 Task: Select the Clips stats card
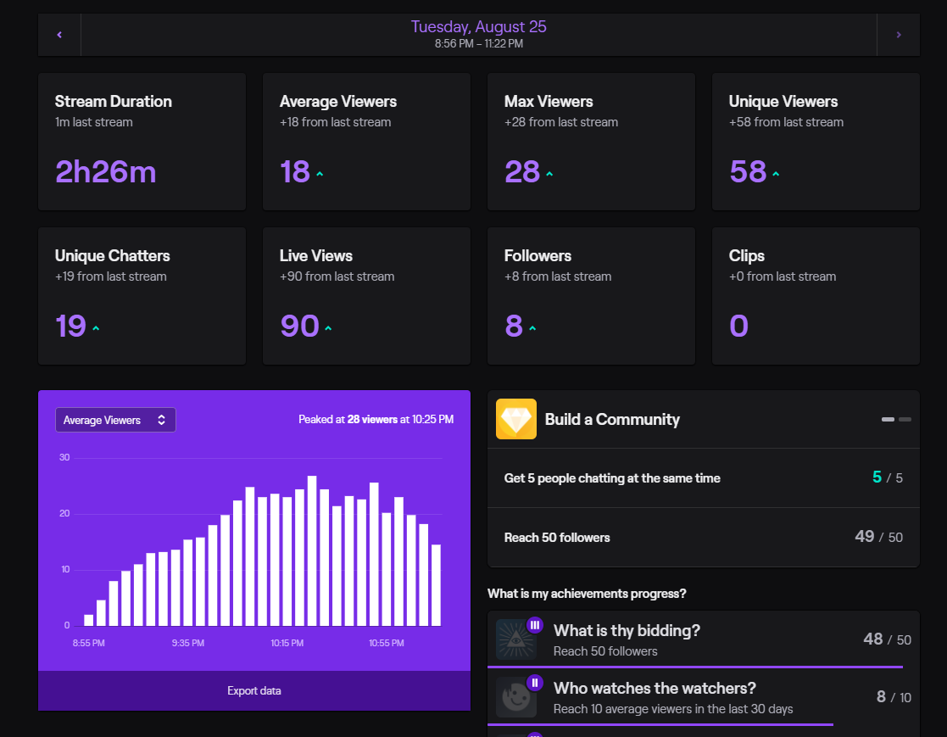815,295
